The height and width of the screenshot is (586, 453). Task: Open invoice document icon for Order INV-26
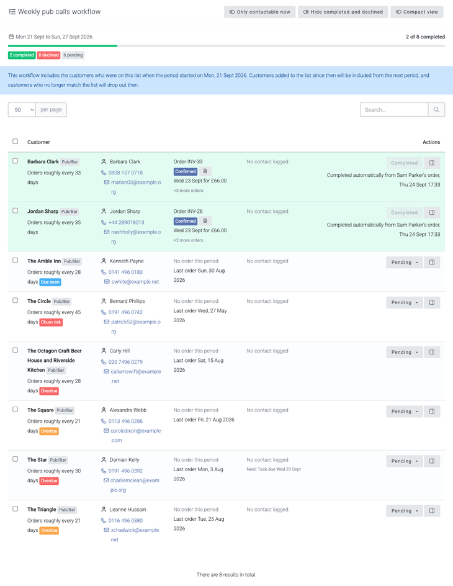205,221
